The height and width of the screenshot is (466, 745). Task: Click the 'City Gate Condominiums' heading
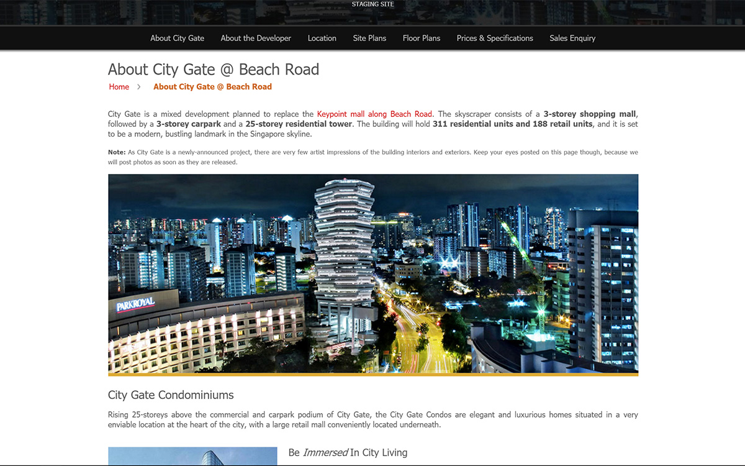click(171, 395)
